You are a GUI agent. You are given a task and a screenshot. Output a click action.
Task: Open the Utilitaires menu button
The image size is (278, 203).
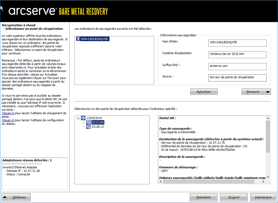16,197
